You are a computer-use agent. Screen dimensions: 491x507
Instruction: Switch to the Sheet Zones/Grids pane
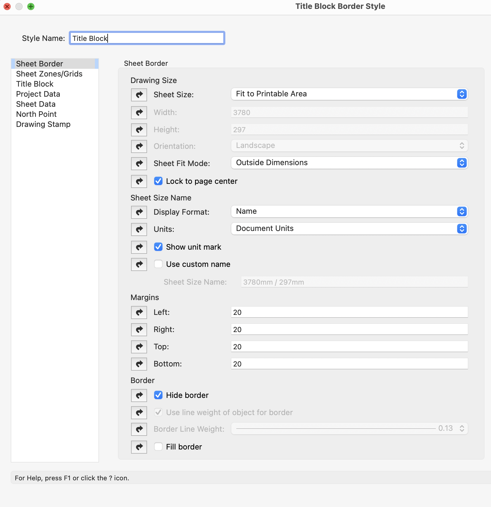(49, 74)
